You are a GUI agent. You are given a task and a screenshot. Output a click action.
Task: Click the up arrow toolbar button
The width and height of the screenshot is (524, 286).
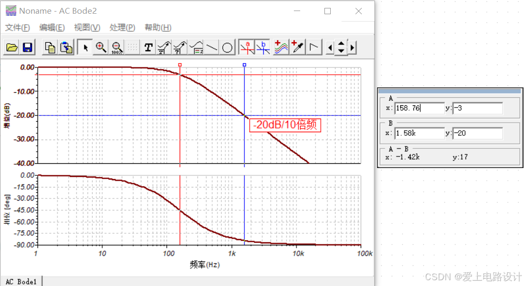click(x=341, y=44)
